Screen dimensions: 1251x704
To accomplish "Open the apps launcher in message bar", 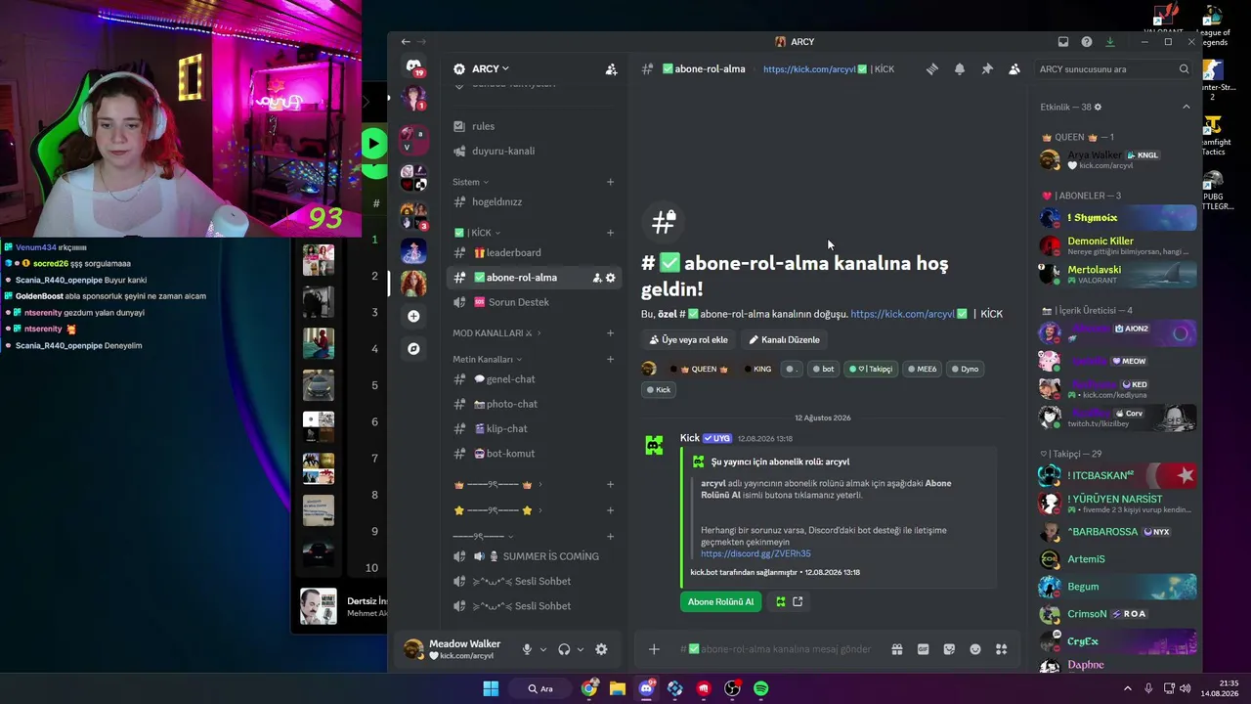I will coord(1002,649).
